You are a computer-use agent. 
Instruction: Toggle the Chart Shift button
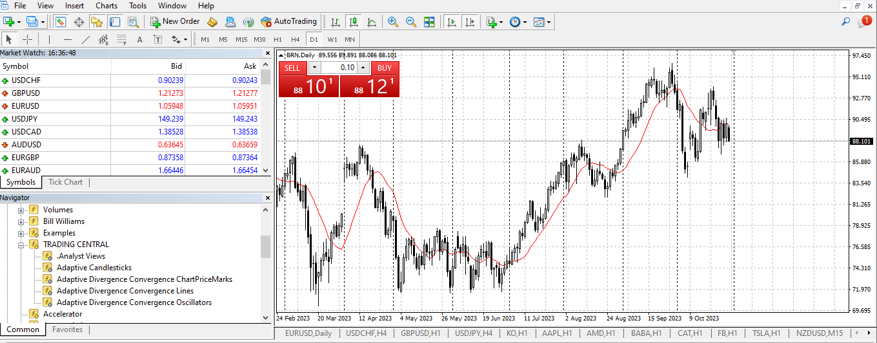tap(470, 22)
